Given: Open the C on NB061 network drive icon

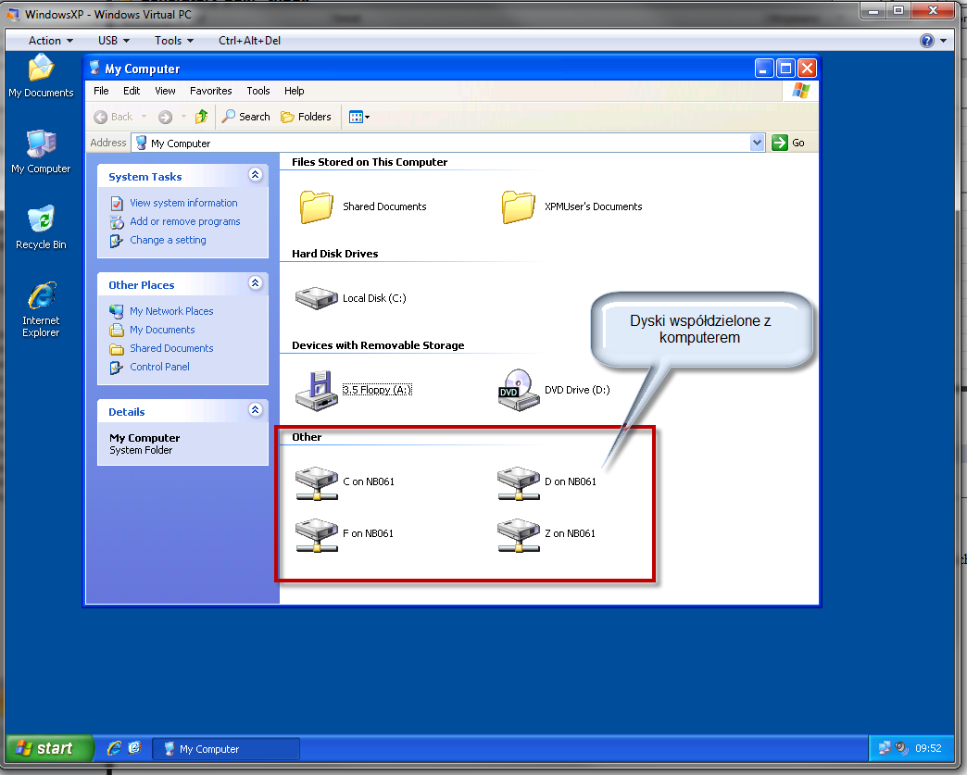Looking at the screenshot, I should point(317,482).
